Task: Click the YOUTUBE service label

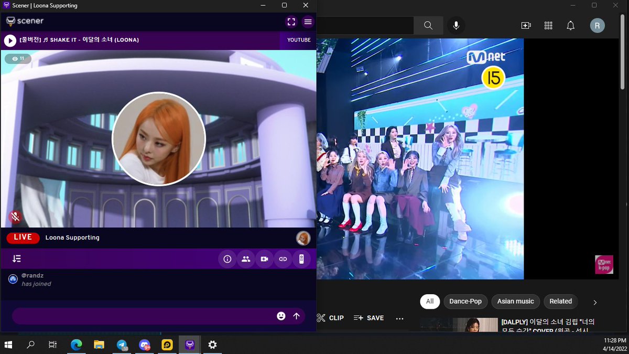Action: [299, 40]
